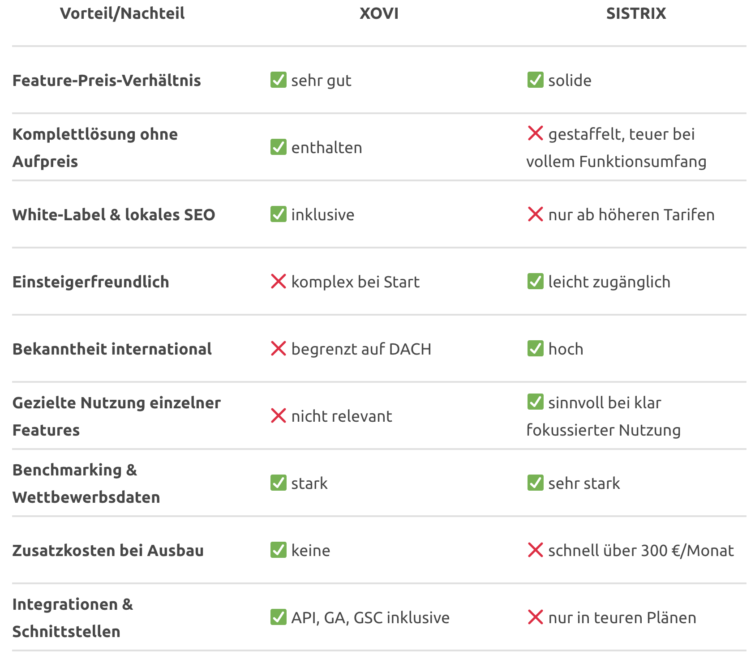The width and height of the screenshot is (755, 659).
Task: Select the XOVI column header
Action: tap(379, 13)
